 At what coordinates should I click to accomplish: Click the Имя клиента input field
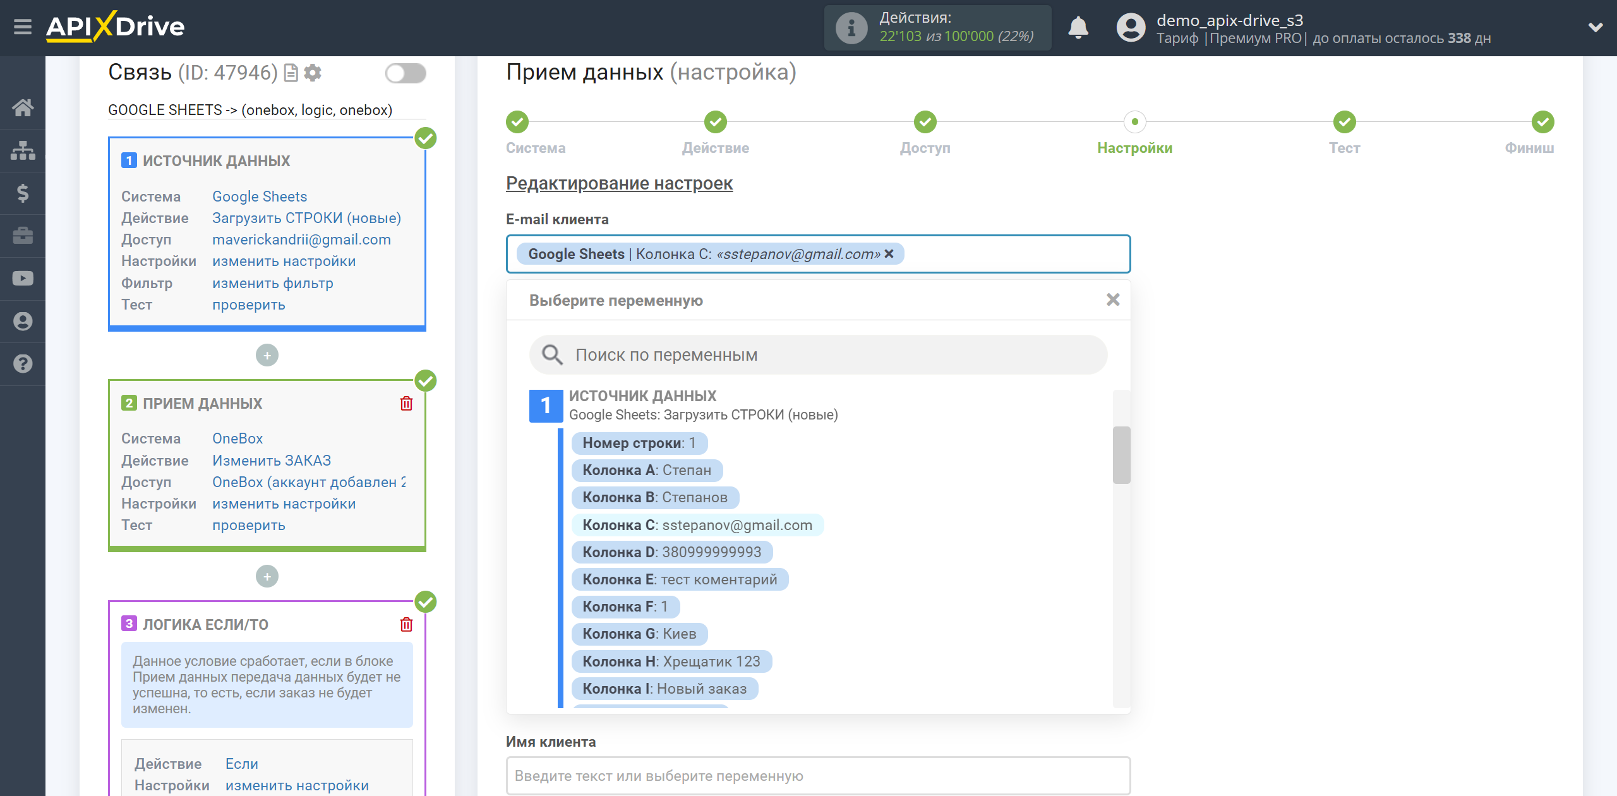[818, 775]
